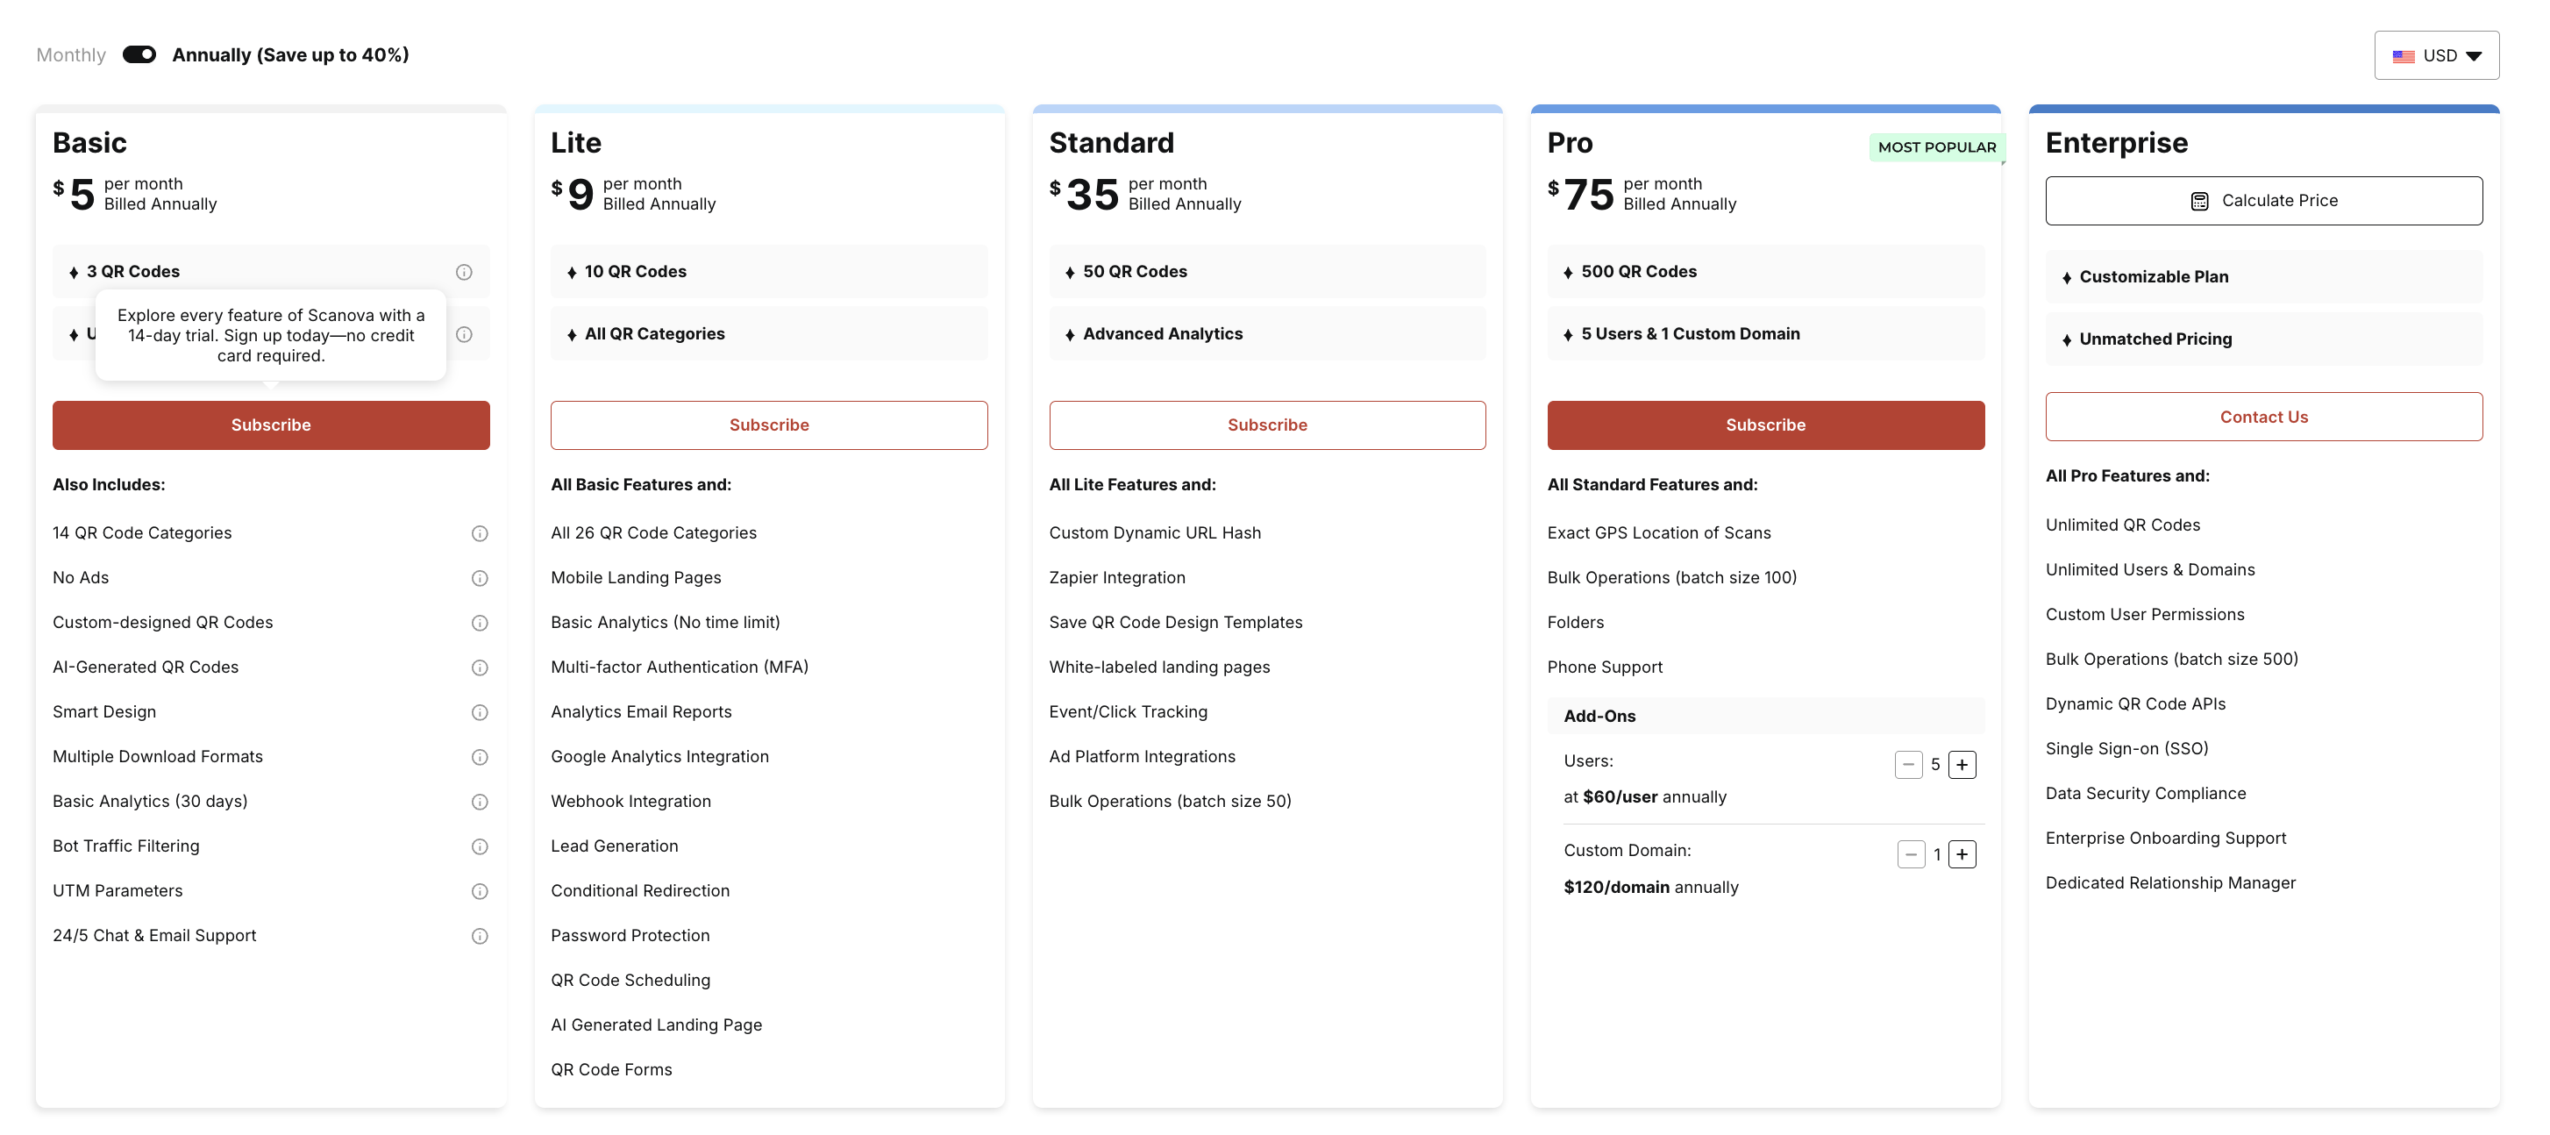Select the Monthly billing label
Screen dimensions: 2550x1135
(71, 54)
